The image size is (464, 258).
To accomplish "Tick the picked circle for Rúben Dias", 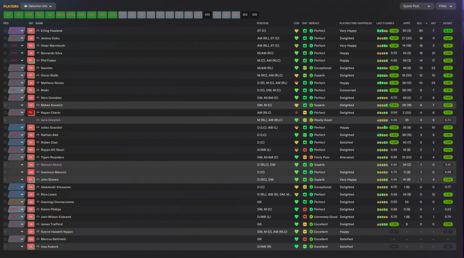I will coord(5,142).
